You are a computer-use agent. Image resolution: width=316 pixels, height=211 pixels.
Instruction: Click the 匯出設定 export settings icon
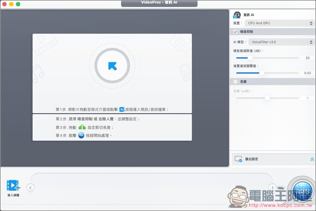pos(239,159)
